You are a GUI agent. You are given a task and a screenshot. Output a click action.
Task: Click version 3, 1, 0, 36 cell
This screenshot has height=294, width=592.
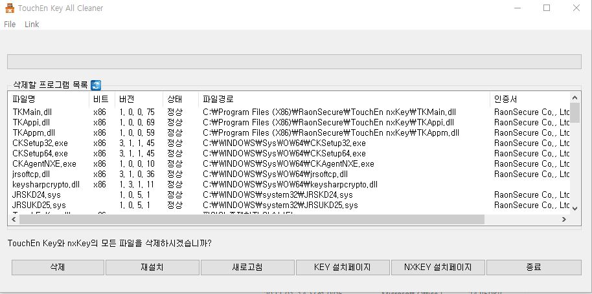coord(137,174)
